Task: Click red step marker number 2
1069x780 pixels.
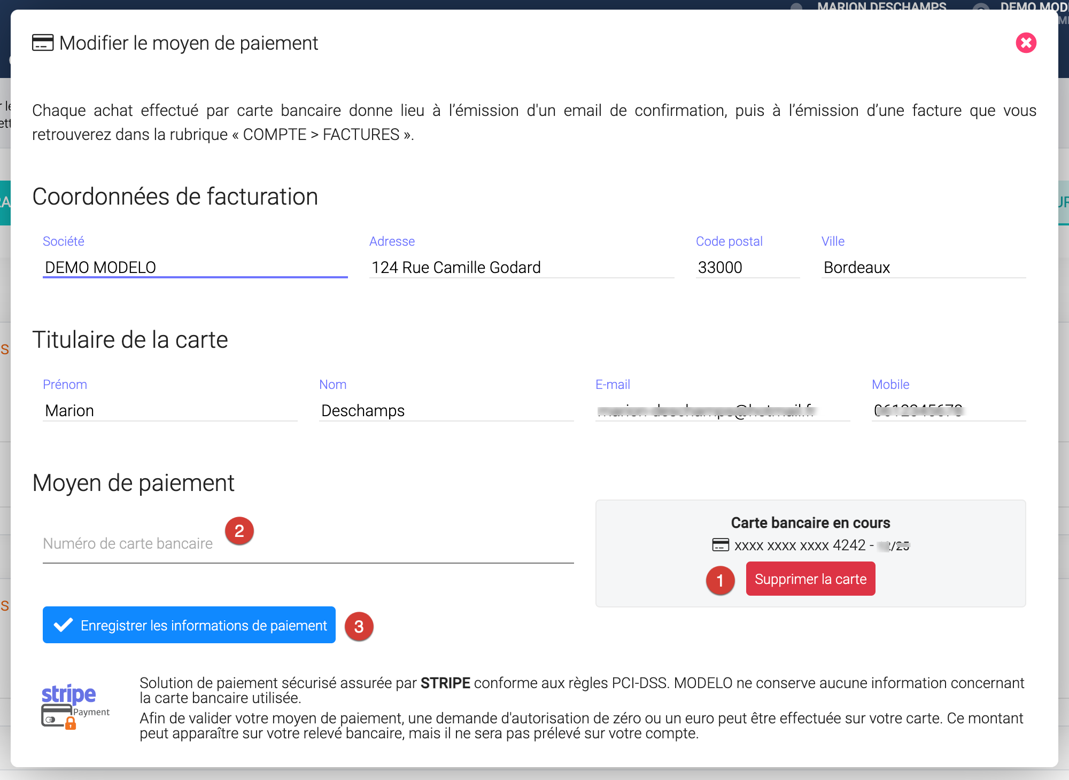Action: (x=239, y=531)
